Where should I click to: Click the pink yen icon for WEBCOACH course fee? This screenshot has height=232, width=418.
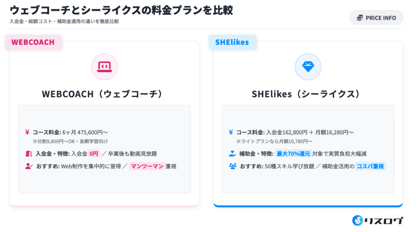click(27, 132)
